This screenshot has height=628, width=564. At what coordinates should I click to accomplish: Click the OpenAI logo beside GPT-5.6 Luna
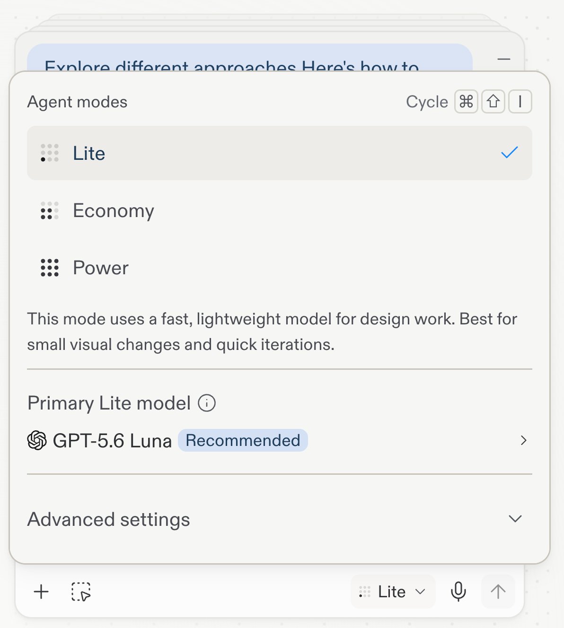coord(37,440)
